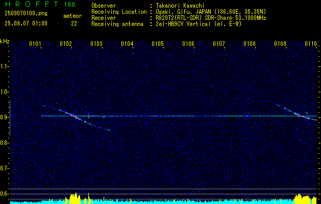Click the 0109 time marker
The image size is (321, 204).
pos(280,43)
